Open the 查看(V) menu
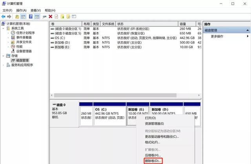 point(36,11)
